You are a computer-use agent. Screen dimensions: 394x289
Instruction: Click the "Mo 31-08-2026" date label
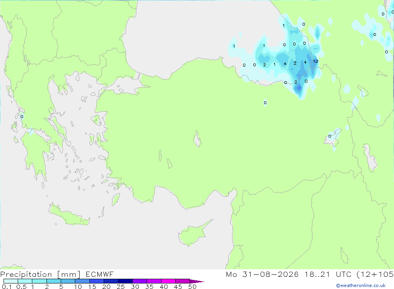[x=262, y=274]
